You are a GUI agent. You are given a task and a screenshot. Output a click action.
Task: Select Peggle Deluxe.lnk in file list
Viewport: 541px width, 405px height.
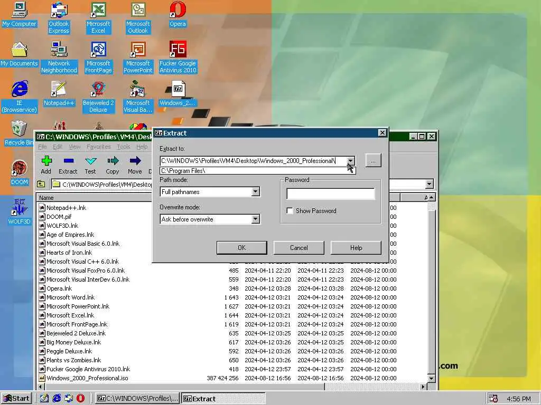click(69, 351)
